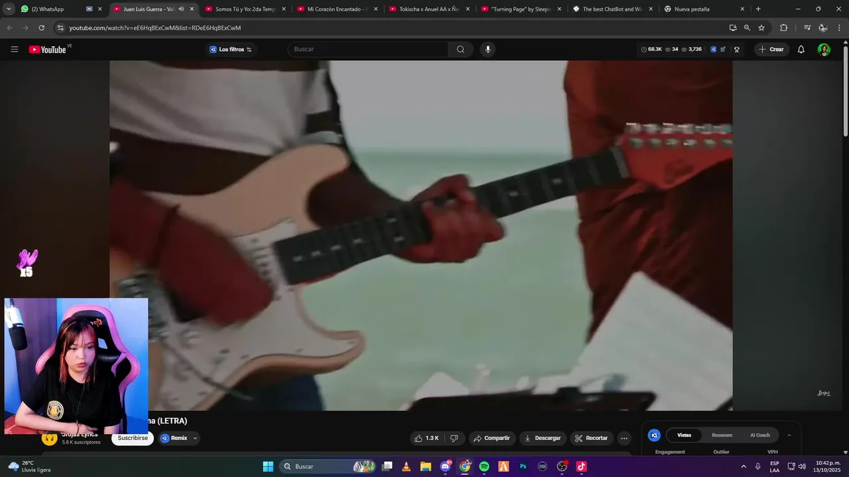
Task: Open the three-dot more actions menu
Action: point(623,438)
